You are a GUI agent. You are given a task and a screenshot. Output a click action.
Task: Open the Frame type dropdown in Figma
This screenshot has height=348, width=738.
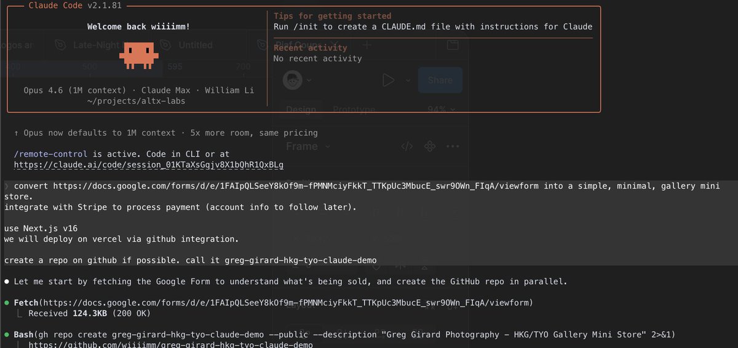[308, 146]
